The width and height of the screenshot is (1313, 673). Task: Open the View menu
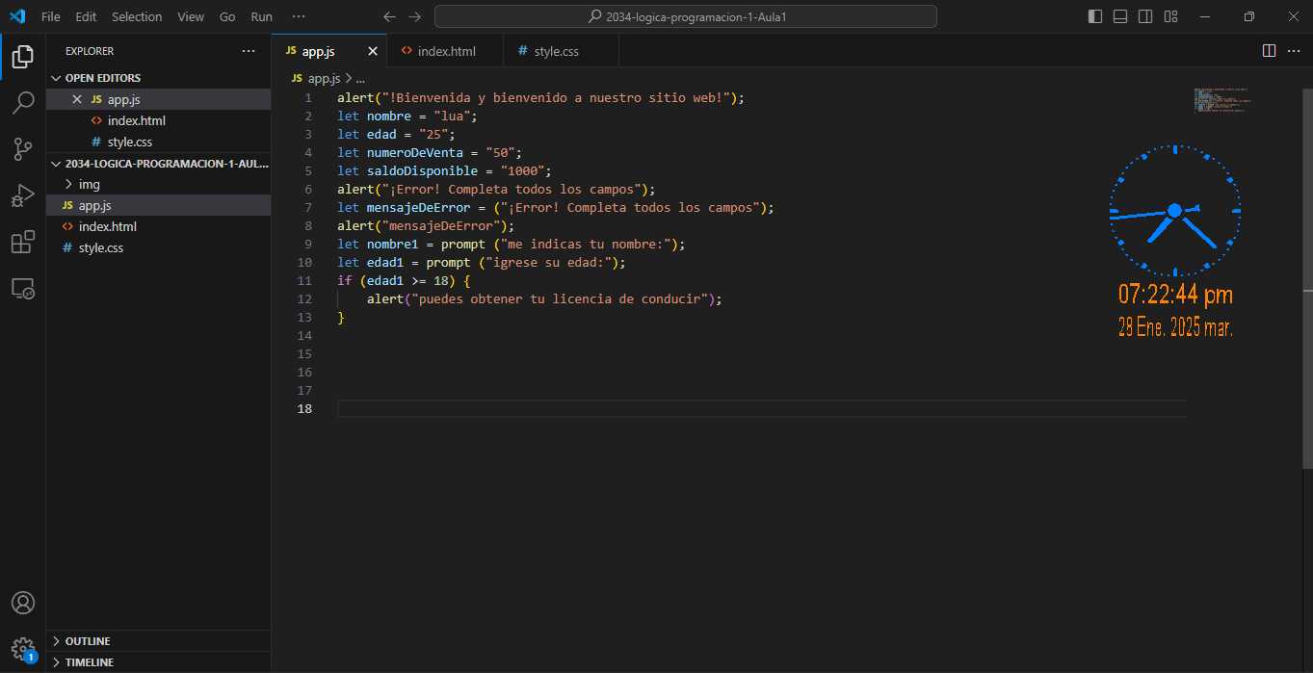[191, 16]
